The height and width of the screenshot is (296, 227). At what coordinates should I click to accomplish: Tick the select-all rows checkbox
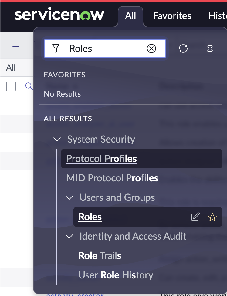point(11,86)
